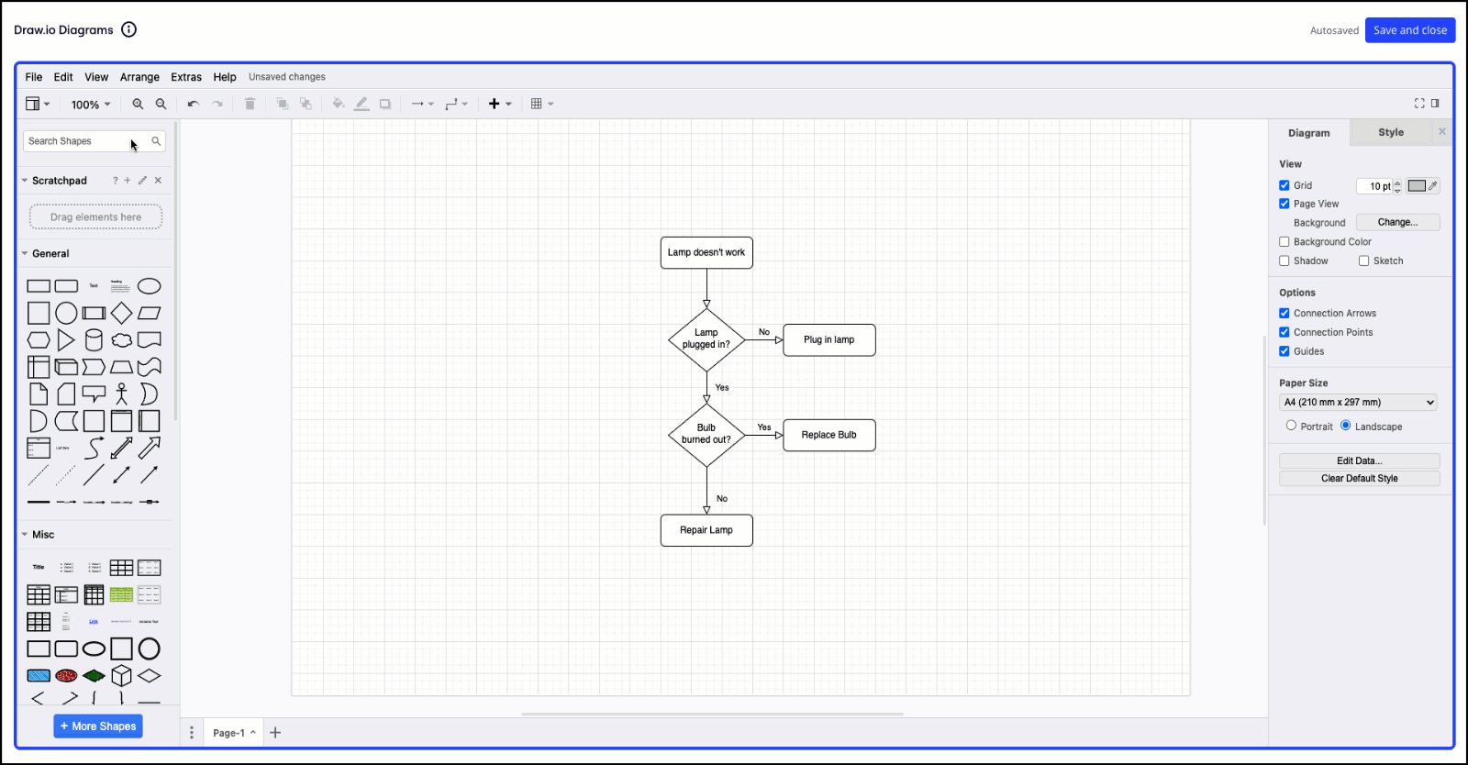Toggle the Connection Points checkbox
Image resolution: width=1468 pixels, height=765 pixels.
[1284, 332]
